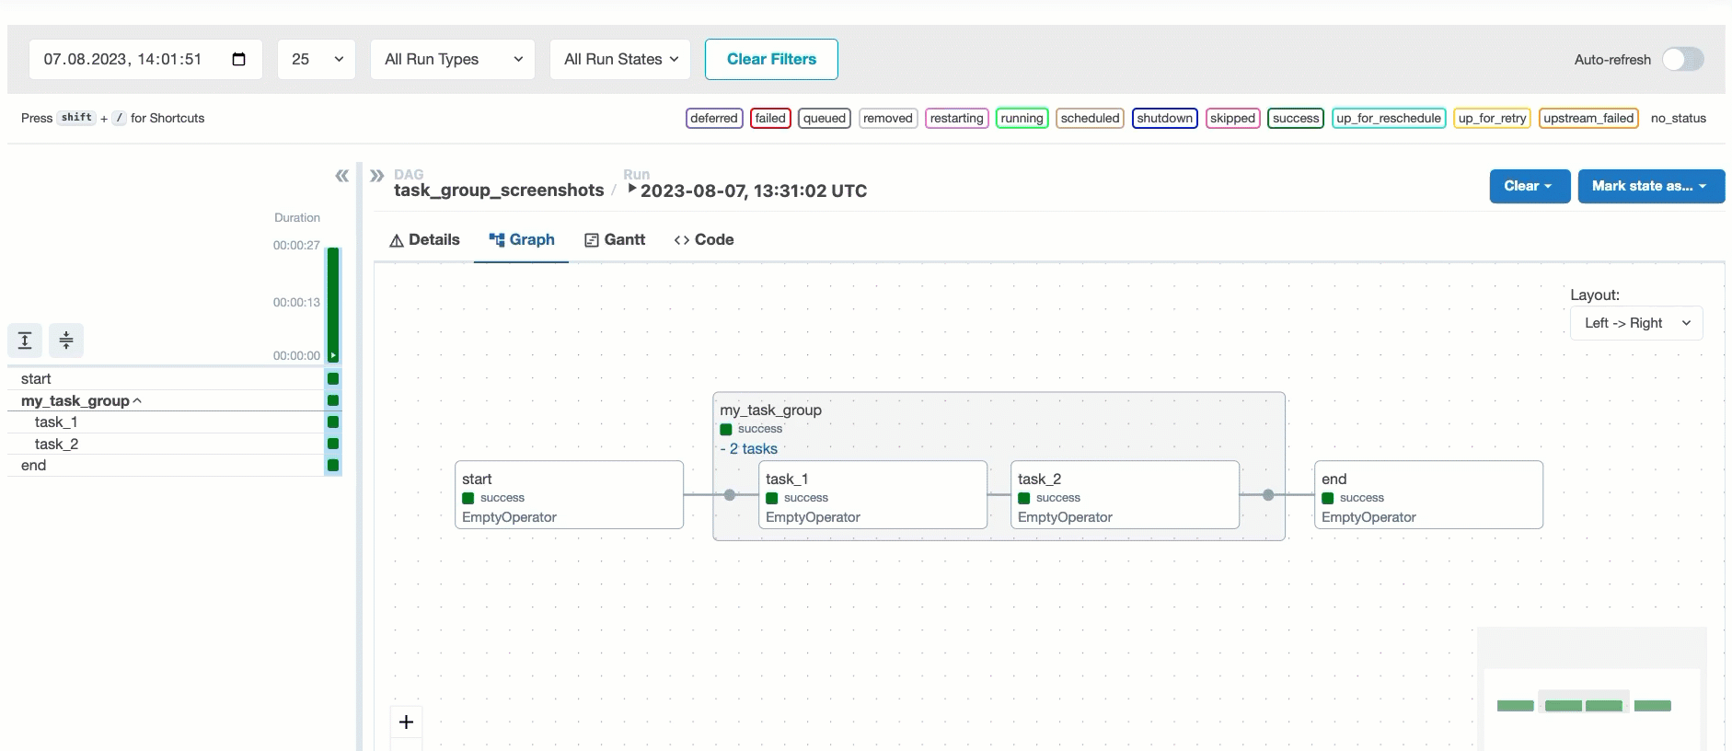
Task: Click the DAG run duration bar
Action: point(333,304)
